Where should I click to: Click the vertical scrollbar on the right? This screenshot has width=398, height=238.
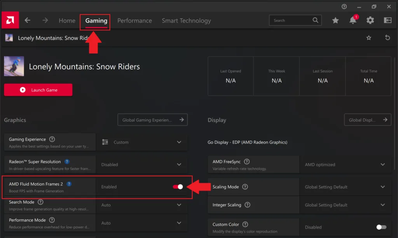(x=395, y=114)
